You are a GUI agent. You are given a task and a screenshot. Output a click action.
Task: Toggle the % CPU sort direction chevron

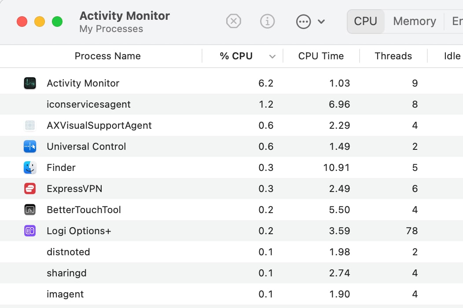272,56
